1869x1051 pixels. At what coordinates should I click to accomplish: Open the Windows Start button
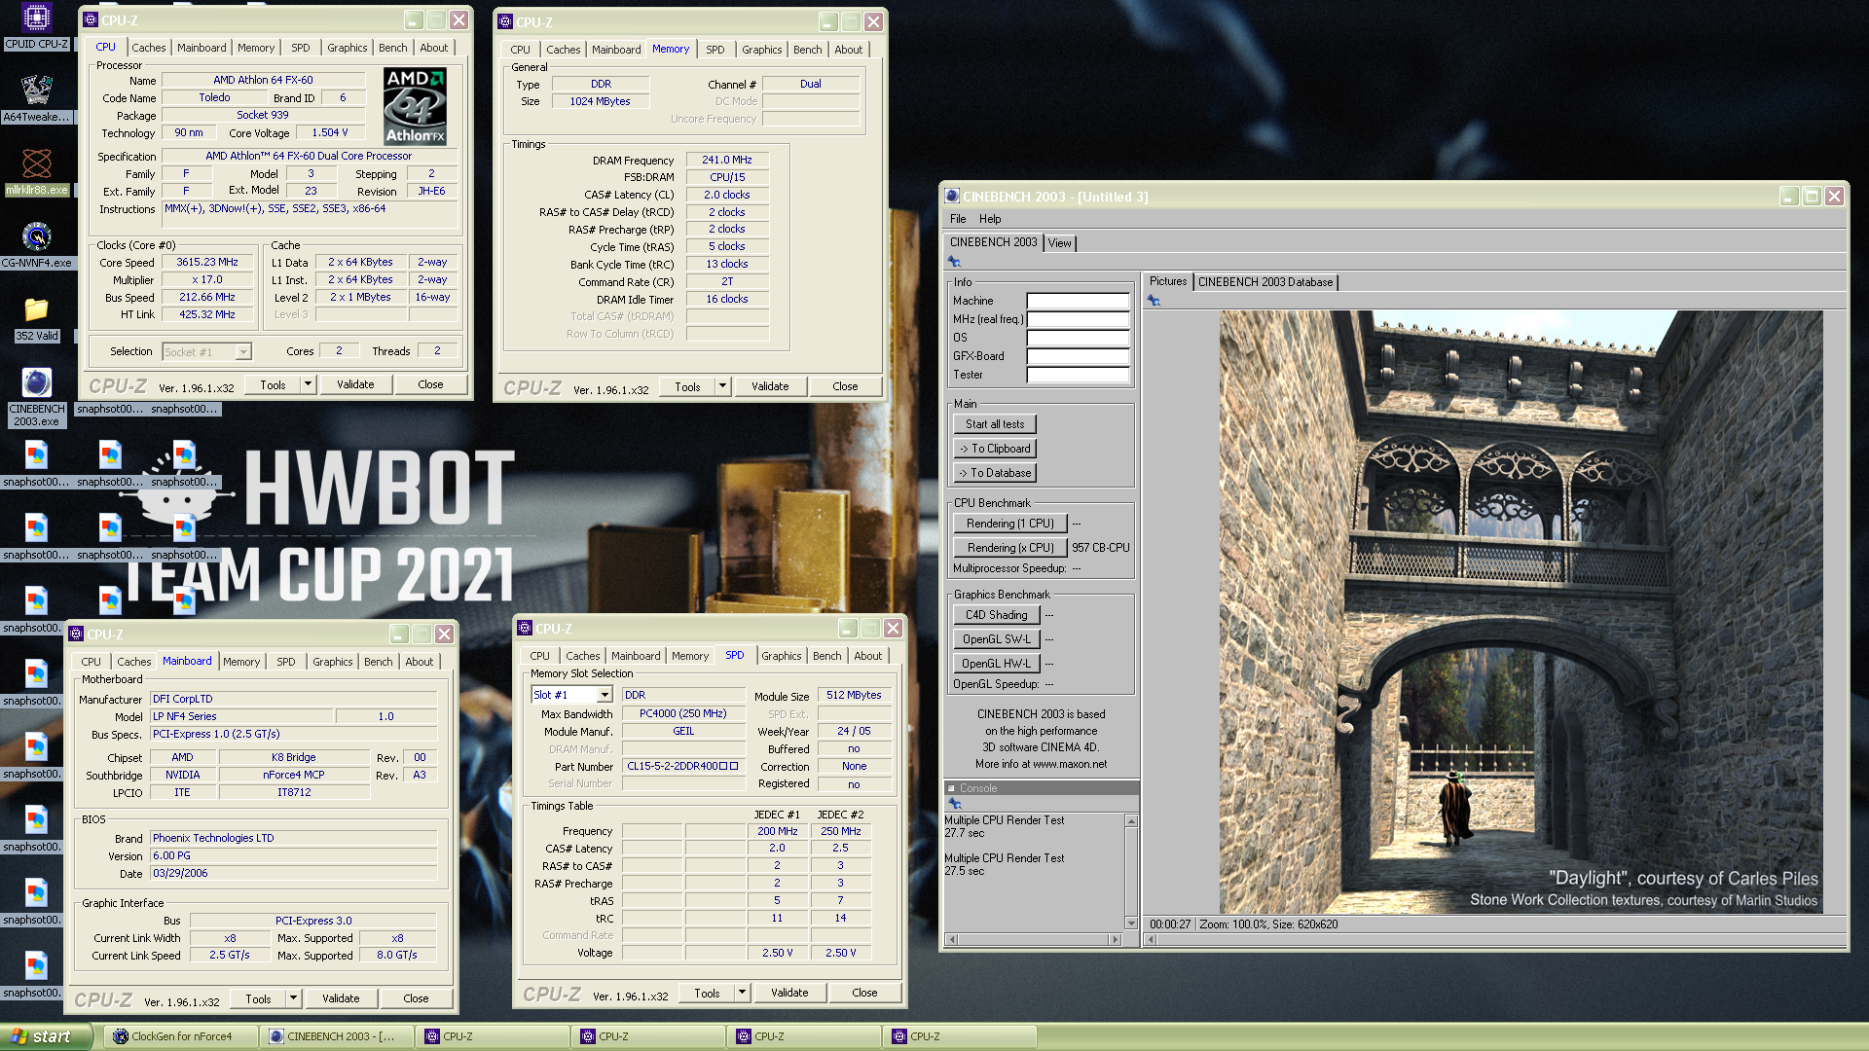coord(46,1036)
